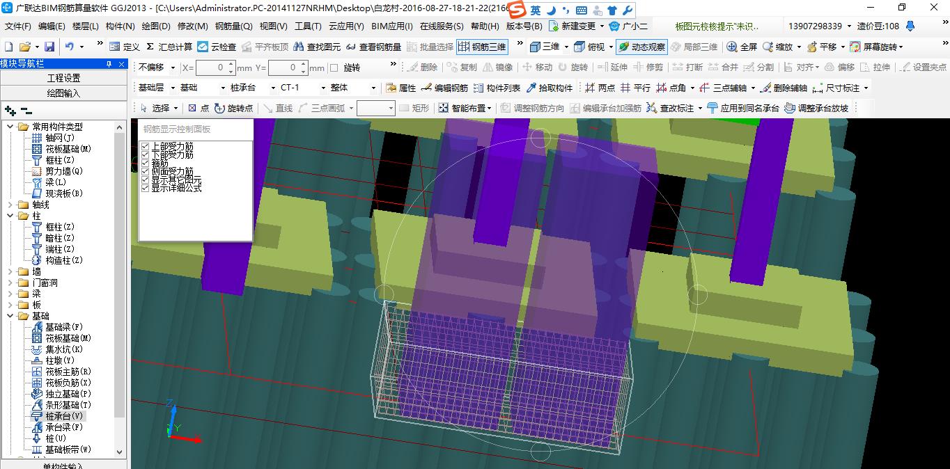
Task: Expand the 轴线 tree node
Action: pyautogui.click(x=10, y=205)
